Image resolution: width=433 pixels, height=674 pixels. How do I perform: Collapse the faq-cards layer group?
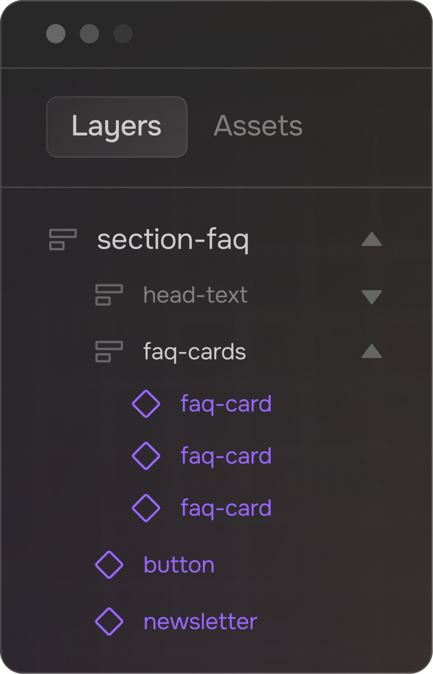pyautogui.click(x=372, y=351)
